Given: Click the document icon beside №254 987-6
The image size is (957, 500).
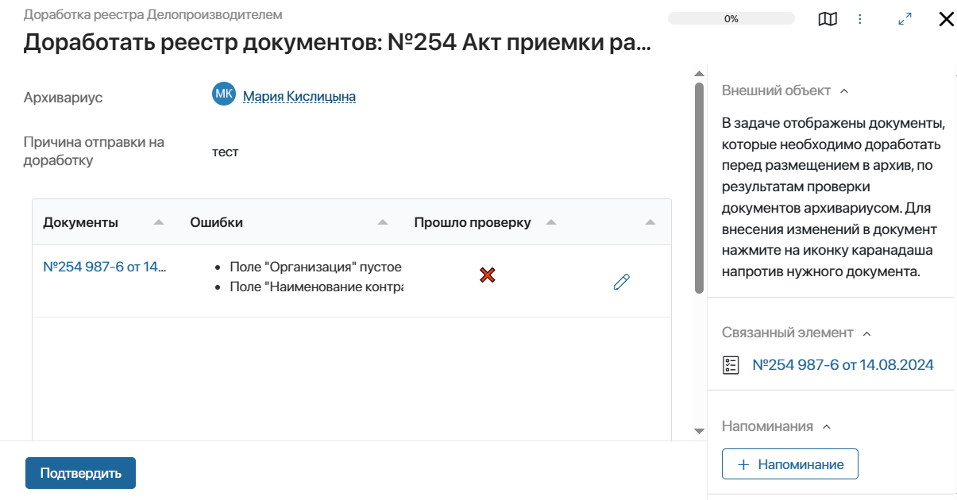Looking at the screenshot, I should tap(730, 365).
